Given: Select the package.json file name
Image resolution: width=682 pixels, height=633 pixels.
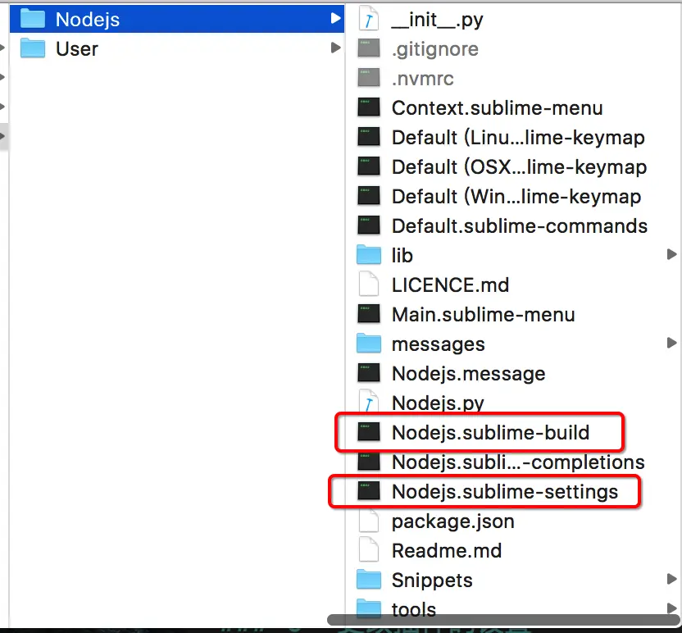Looking at the screenshot, I should (x=452, y=521).
